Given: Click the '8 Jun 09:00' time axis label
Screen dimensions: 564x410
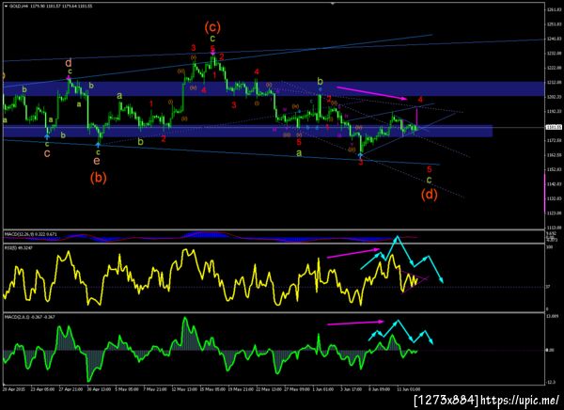Looking at the screenshot, I should click(x=379, y=389).
